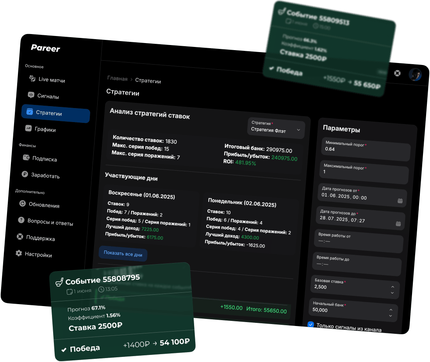
Task: Click the Настройки gear icon
Action: (x=19, y=253)
